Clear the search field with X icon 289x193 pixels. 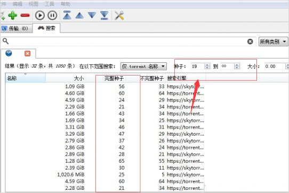click(250, 41)
